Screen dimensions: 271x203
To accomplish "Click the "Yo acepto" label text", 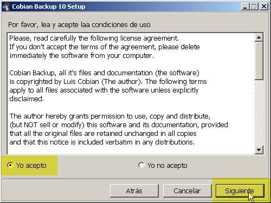I will [x=31, y=166].
